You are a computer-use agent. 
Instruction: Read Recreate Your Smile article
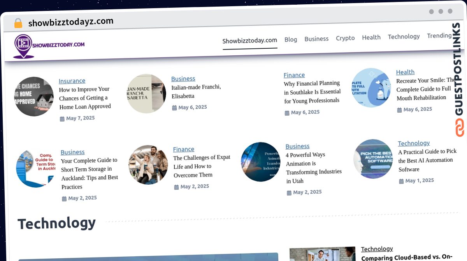[x=426, y=89]
